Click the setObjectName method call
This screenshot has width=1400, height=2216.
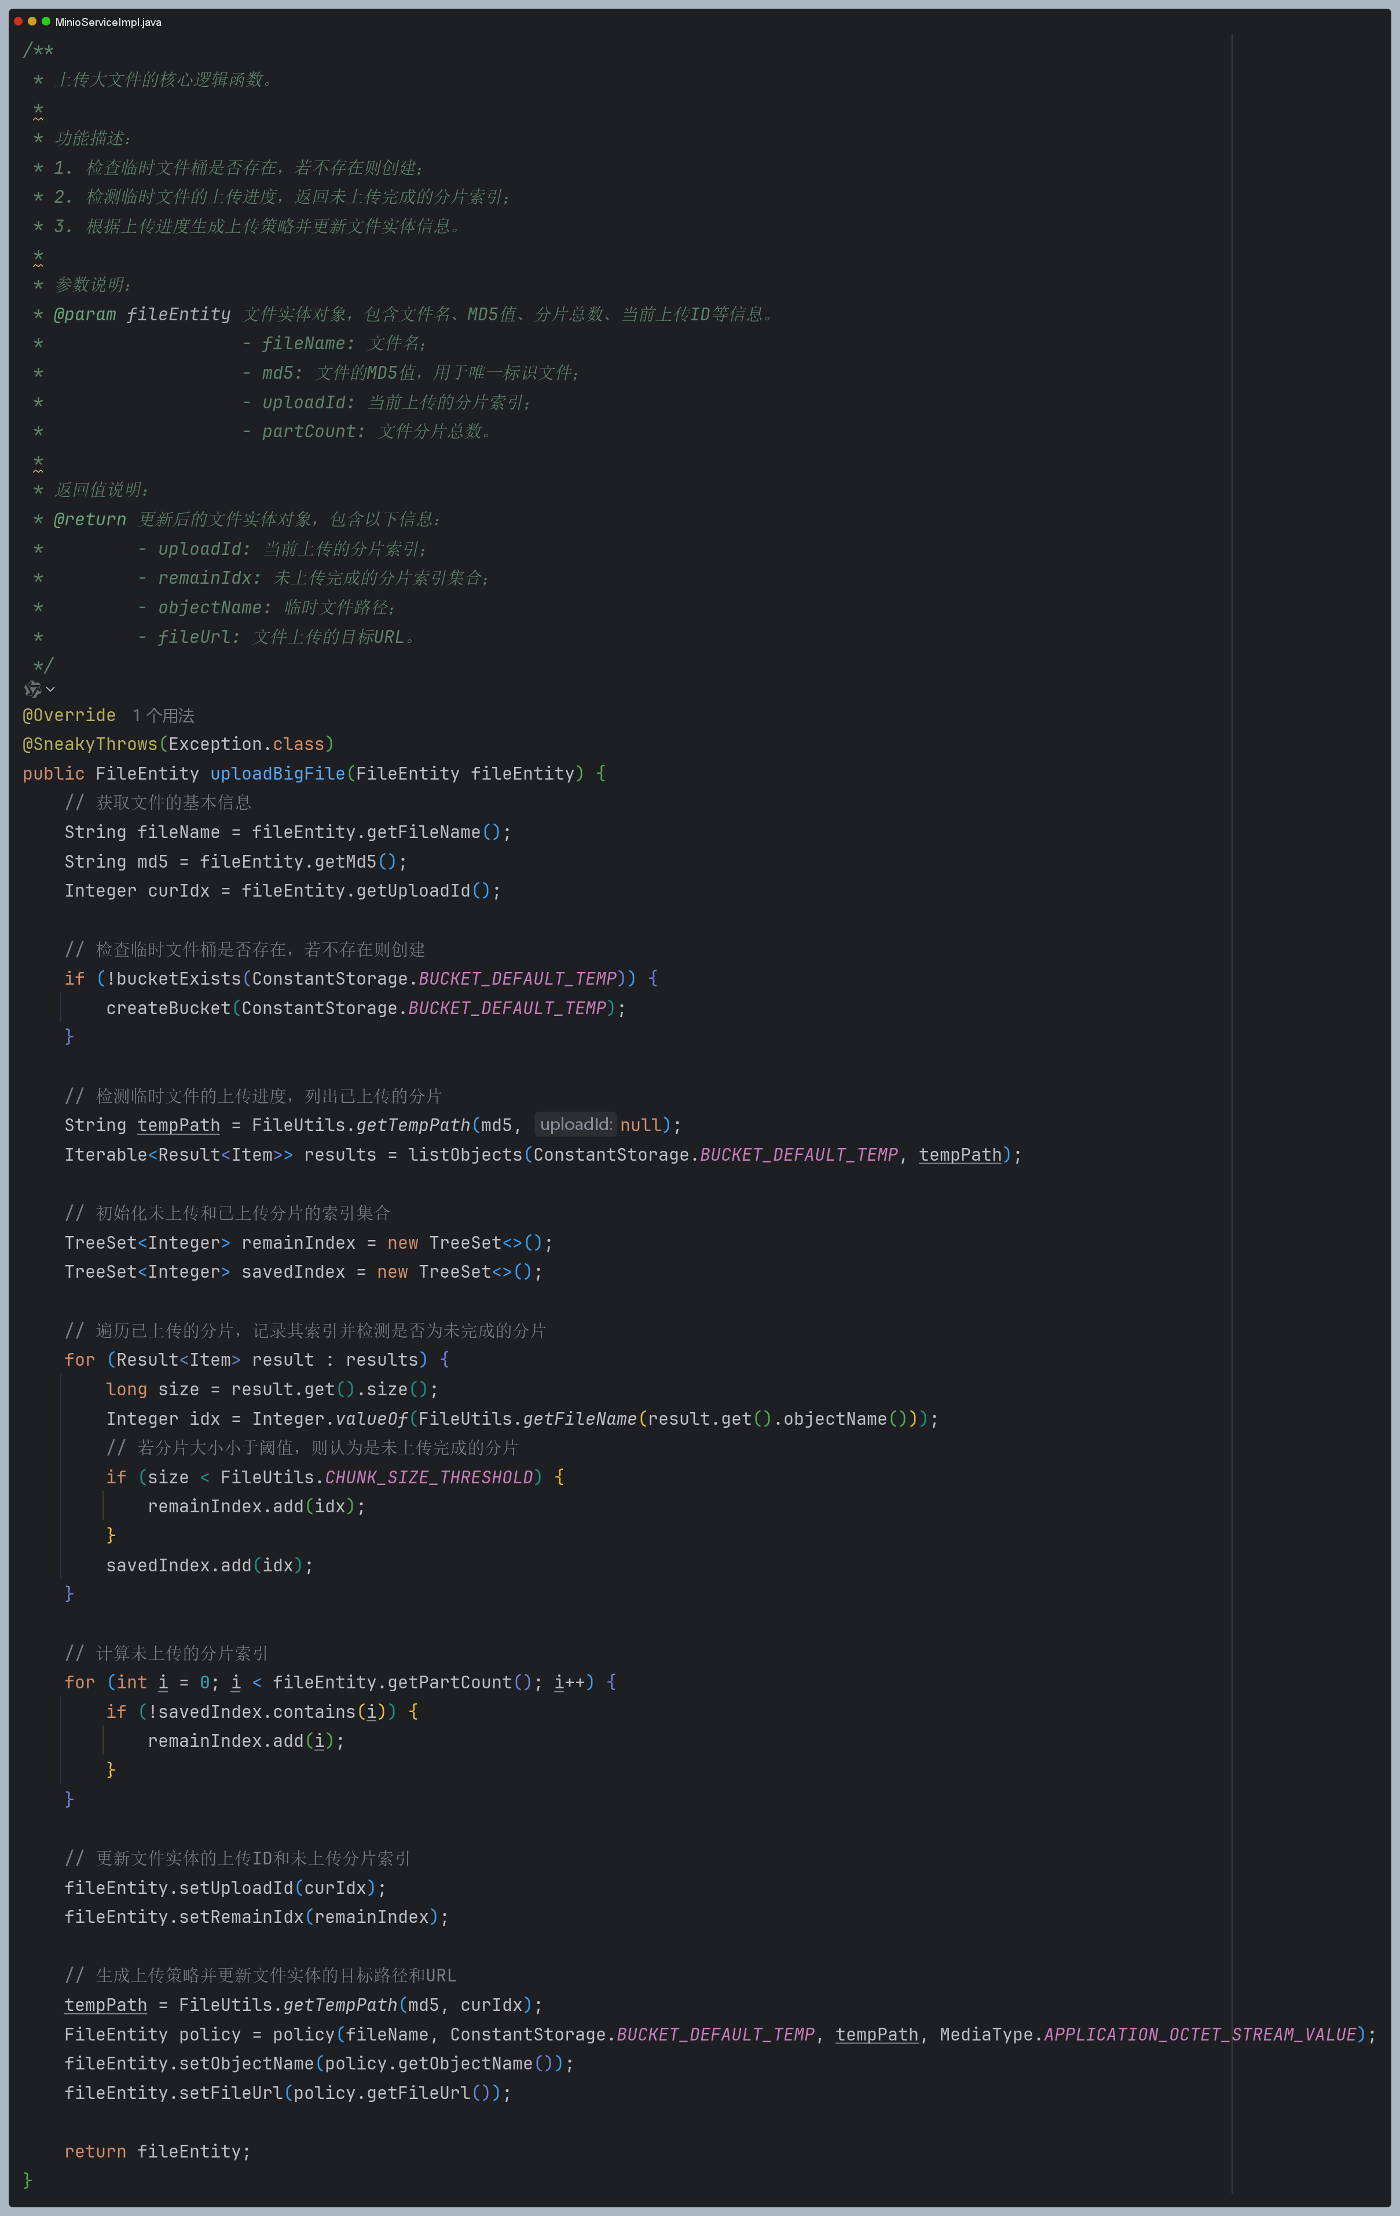(247, 2063)
